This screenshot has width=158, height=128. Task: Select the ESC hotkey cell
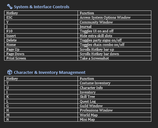pos(41,17)
